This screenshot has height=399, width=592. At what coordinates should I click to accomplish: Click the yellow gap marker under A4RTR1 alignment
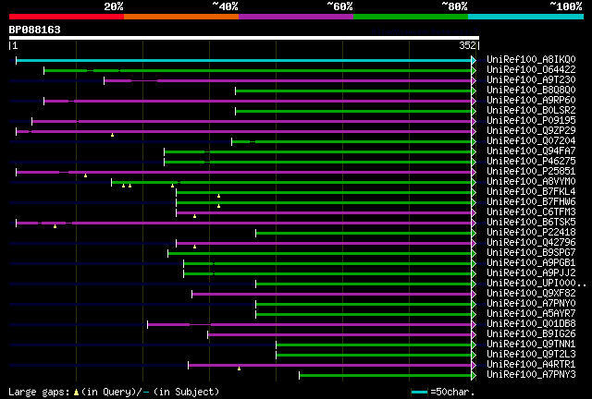(x=239, y=369)
